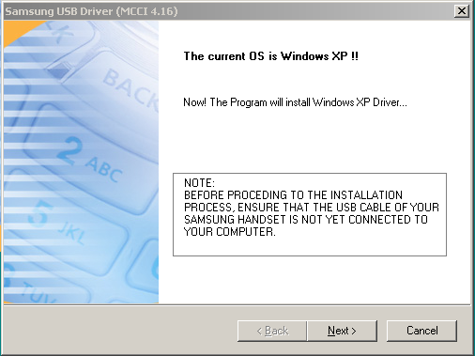Click the BACK key in the phone image
The image size is (475, 356).
[x=131, y=89]
